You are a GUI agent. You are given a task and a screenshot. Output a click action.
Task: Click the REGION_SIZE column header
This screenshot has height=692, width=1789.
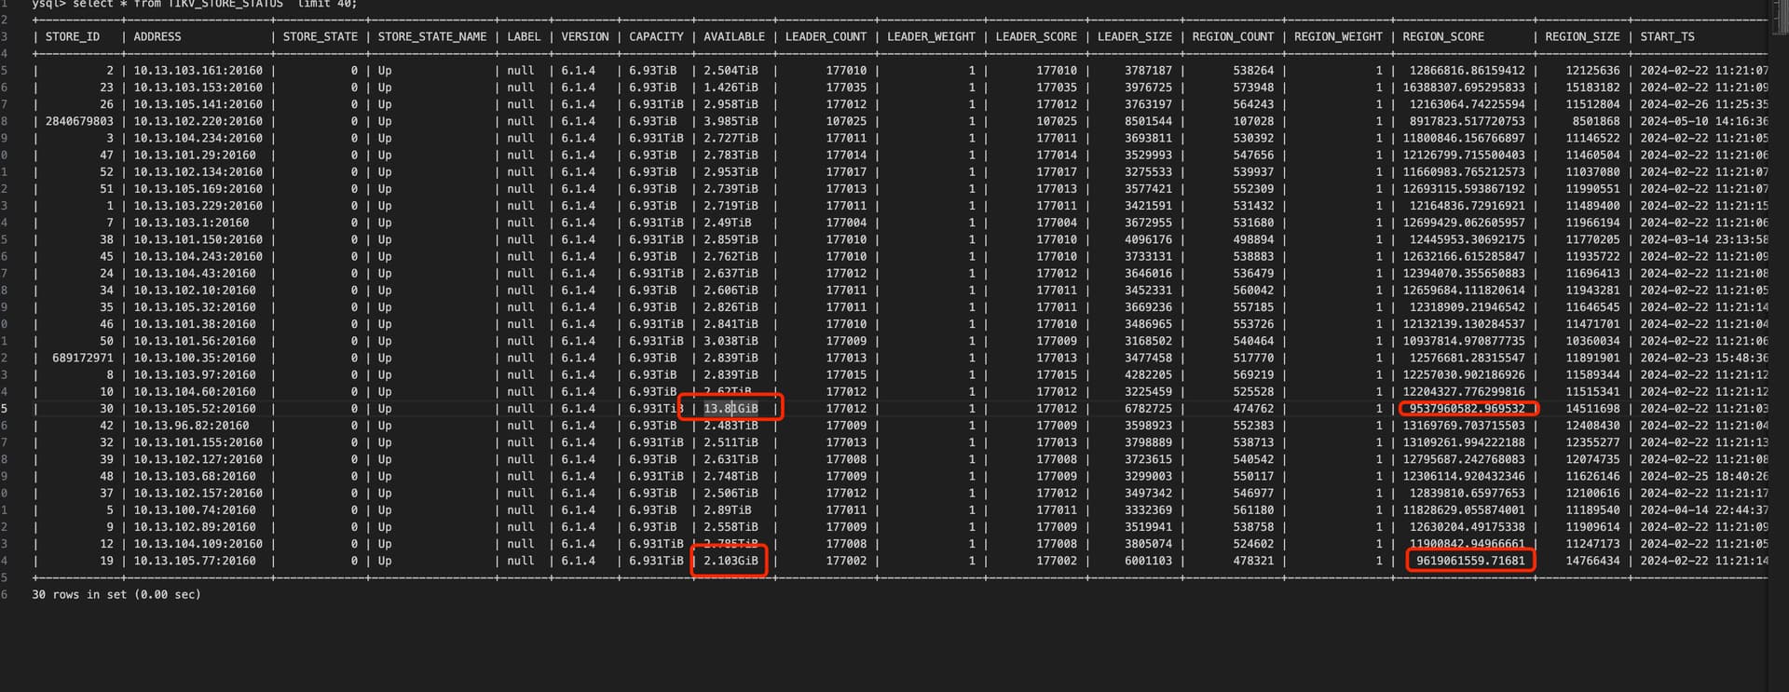coord(1582,37)
